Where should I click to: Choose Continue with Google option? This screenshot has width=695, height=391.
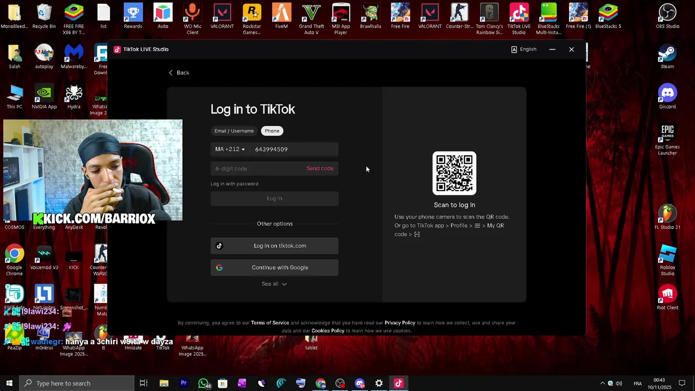[x=274, y=268]
